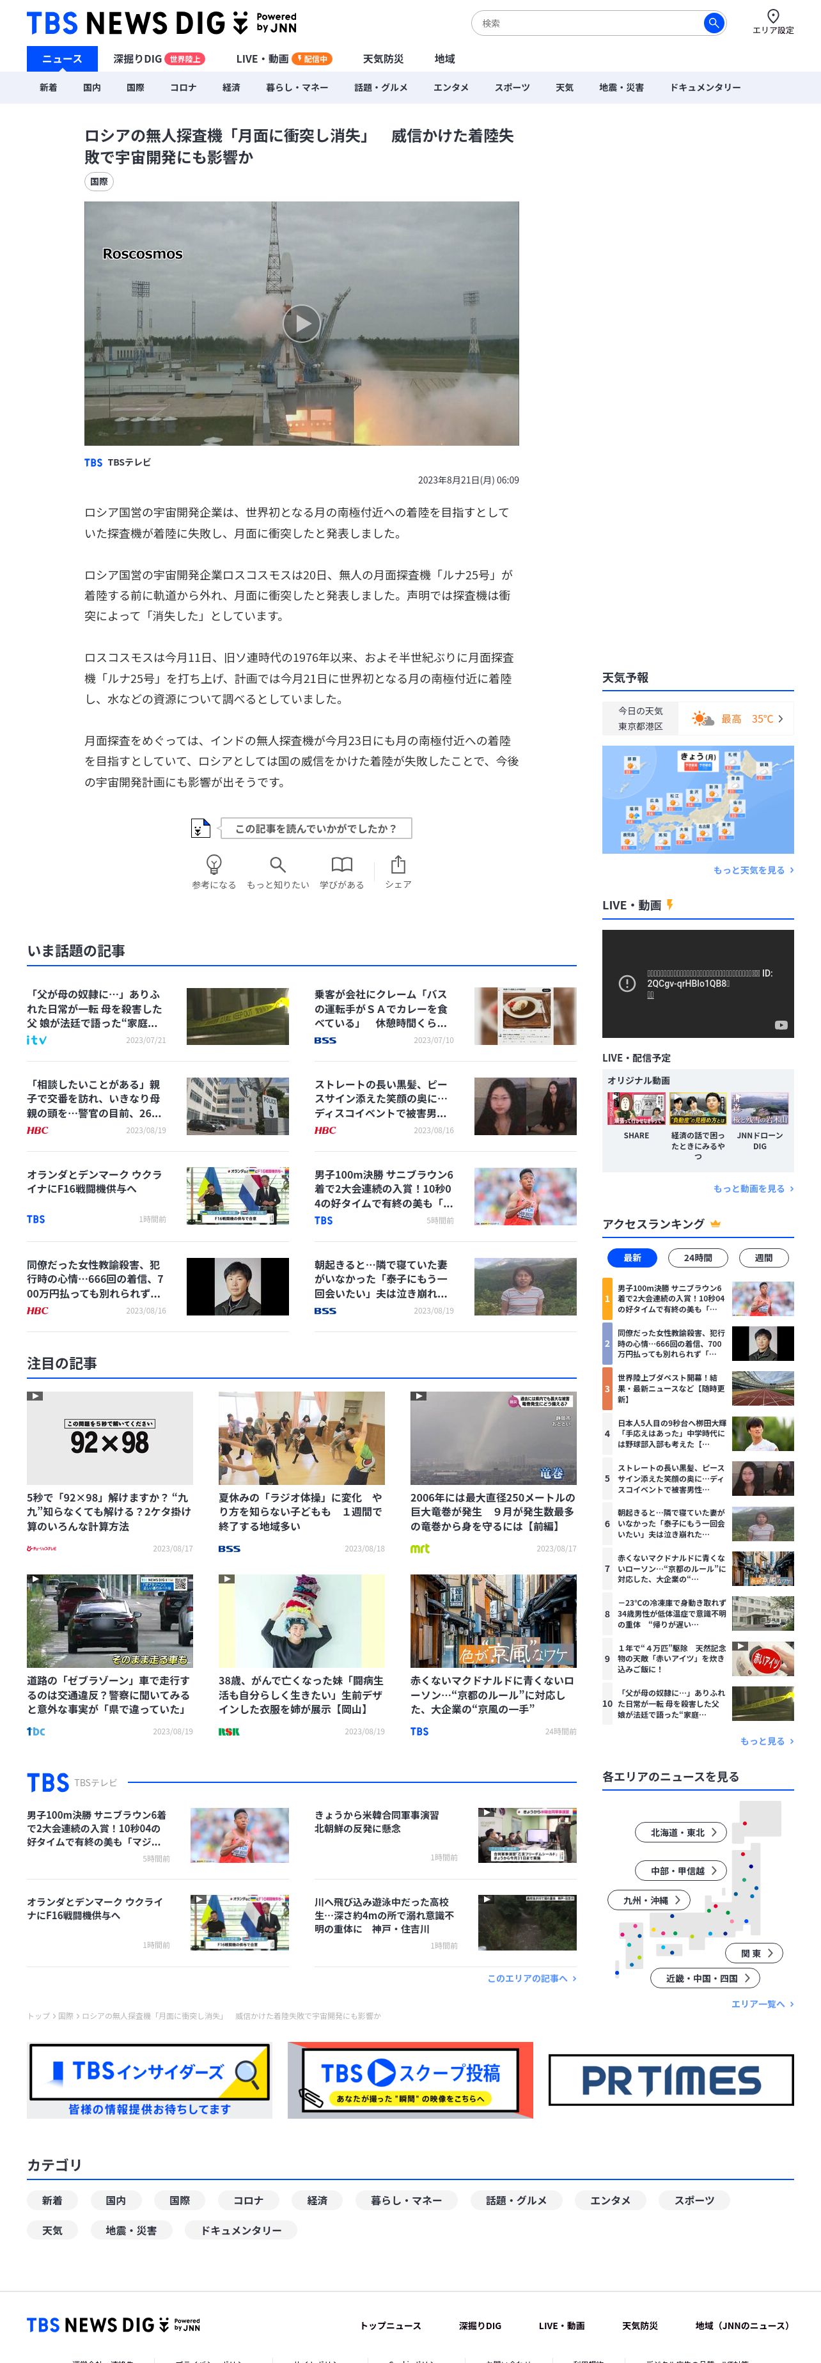
Task: Click the YouTube icon in LIVE video player
Action: pyautogui.click(x=781, y=1024)
